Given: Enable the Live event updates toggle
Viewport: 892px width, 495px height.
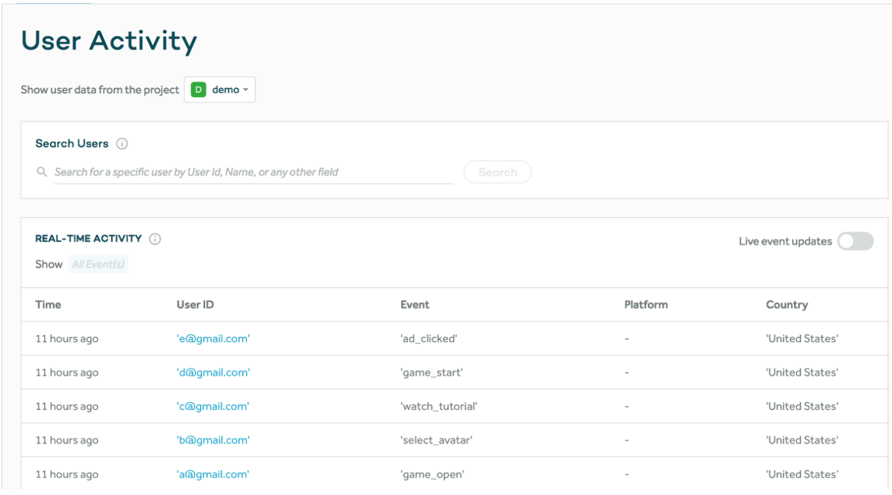Looking at the screenshot, I should tap(855, 242).
